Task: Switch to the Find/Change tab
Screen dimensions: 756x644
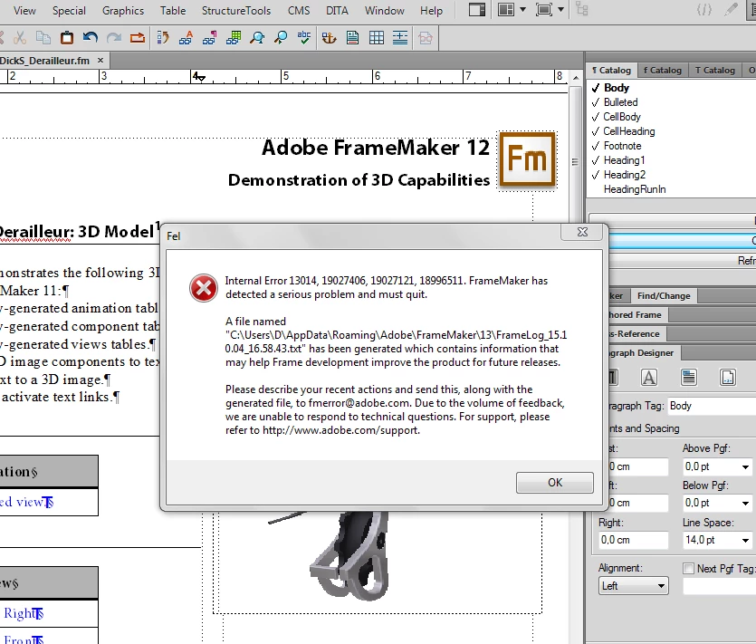Action: point(664,295)
